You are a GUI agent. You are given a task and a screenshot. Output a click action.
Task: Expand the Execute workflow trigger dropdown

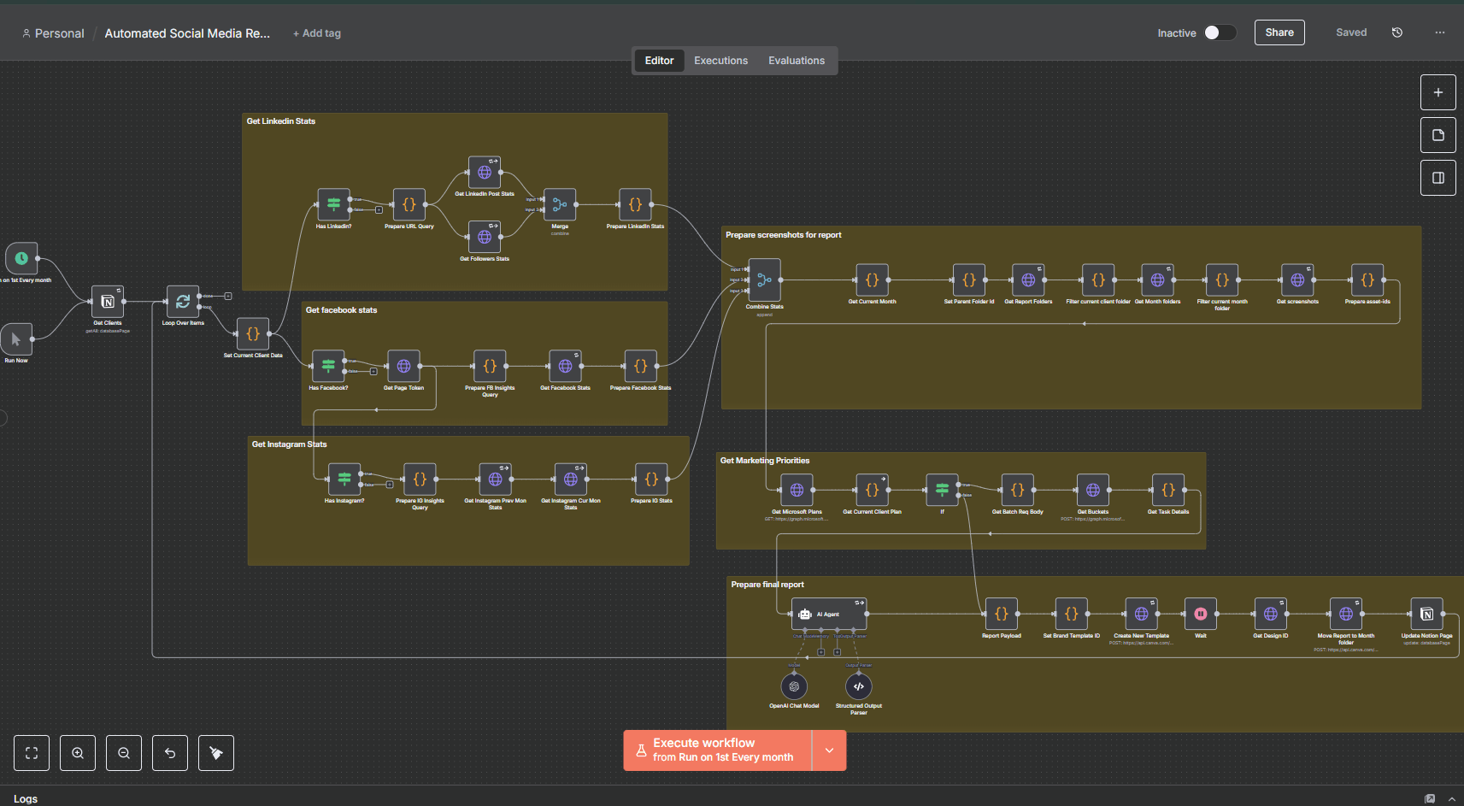pyautogui.click(x=829, y=750)
